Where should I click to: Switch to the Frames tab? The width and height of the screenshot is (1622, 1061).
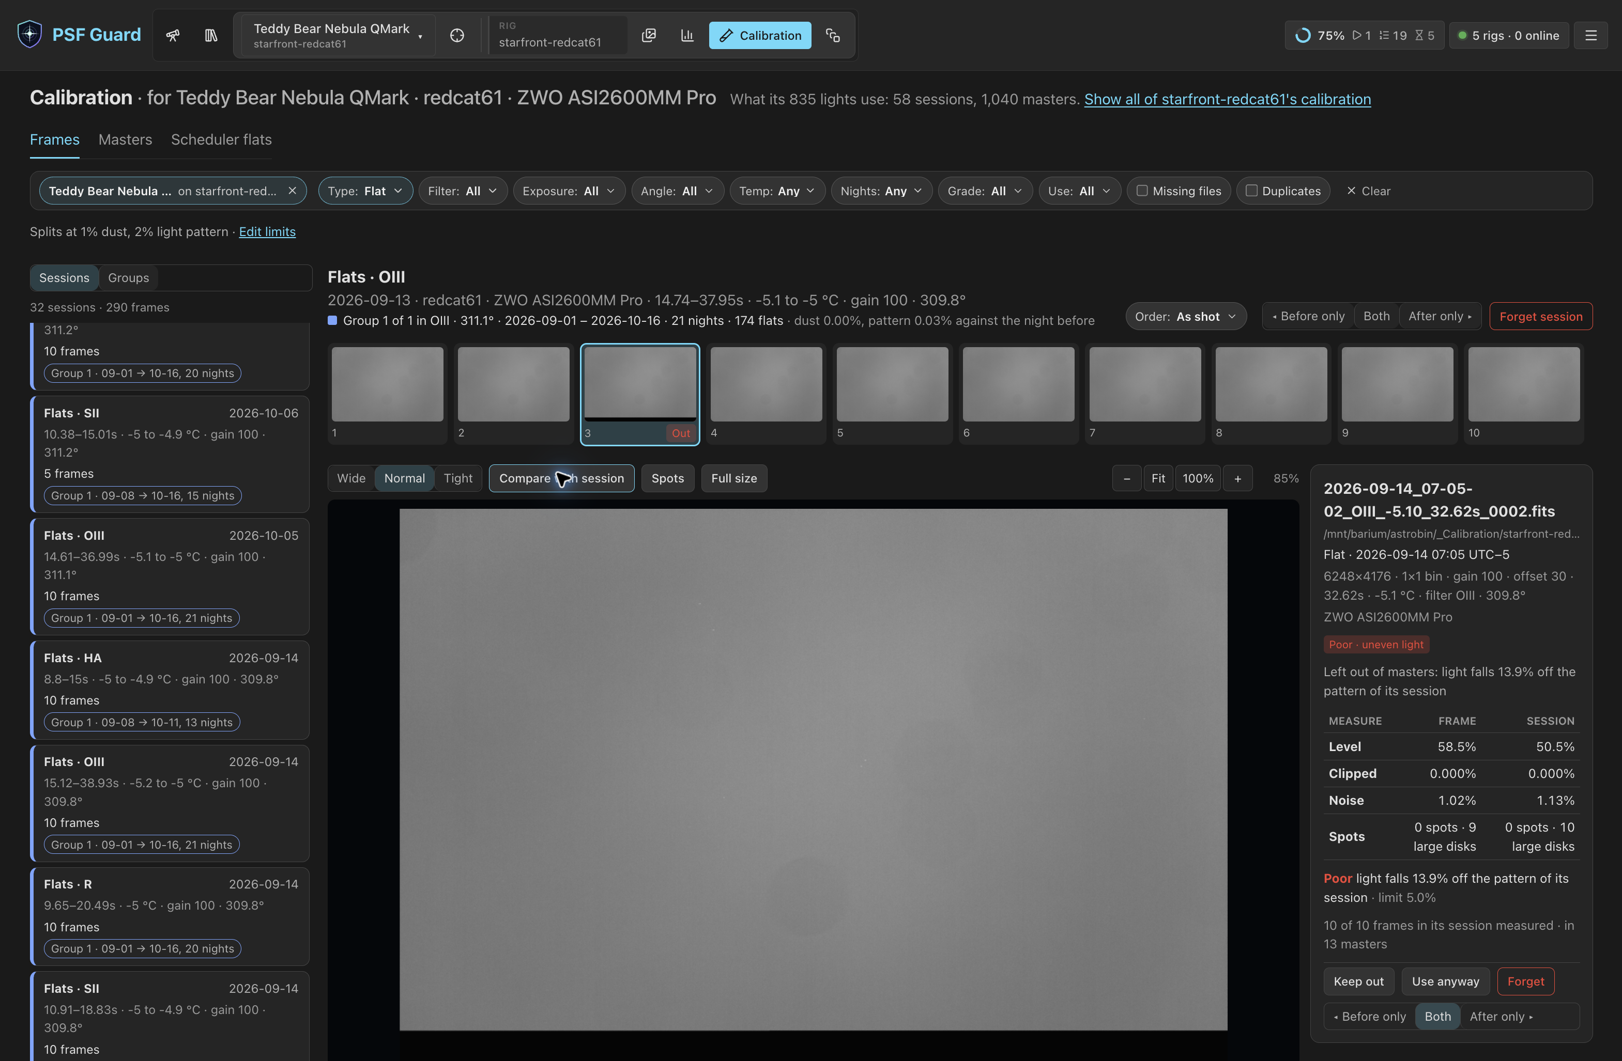[x=54, y=139]
